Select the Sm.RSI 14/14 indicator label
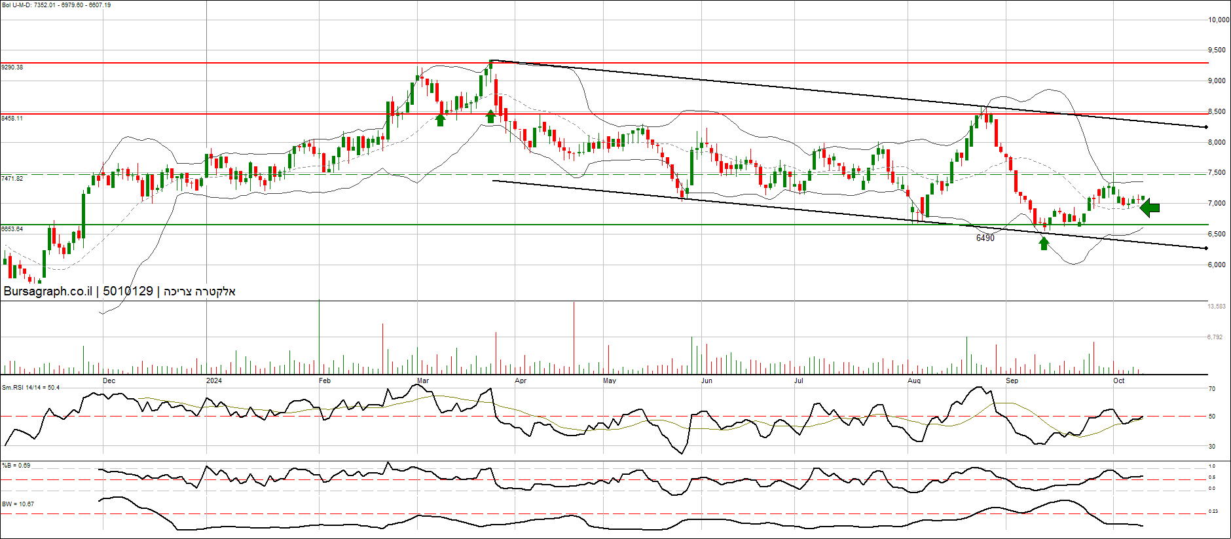The height and width of the screenshot is (539, 1231). [31, 388]
